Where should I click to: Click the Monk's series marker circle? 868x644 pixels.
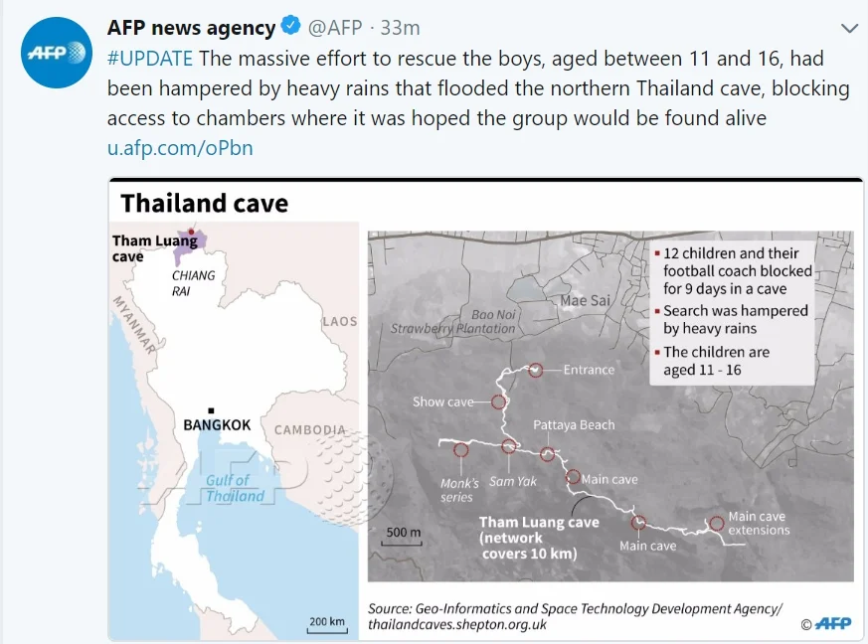(x=460, y=450)
